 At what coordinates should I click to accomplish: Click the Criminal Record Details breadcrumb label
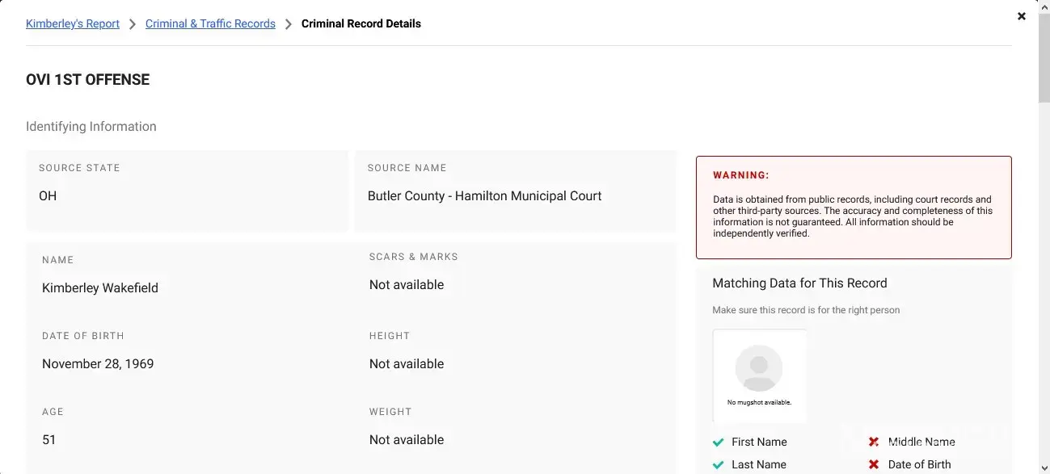pyautogui.click(x=361, y=24)
